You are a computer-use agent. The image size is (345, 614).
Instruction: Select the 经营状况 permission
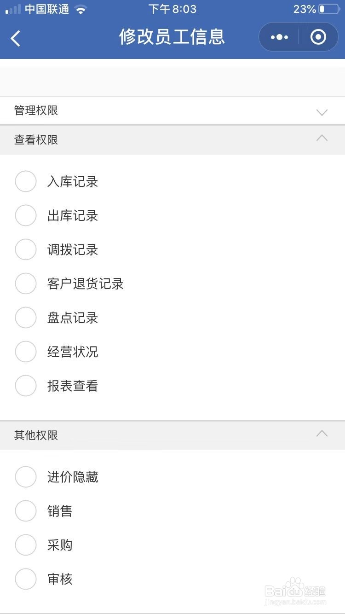tap(26, 352)
